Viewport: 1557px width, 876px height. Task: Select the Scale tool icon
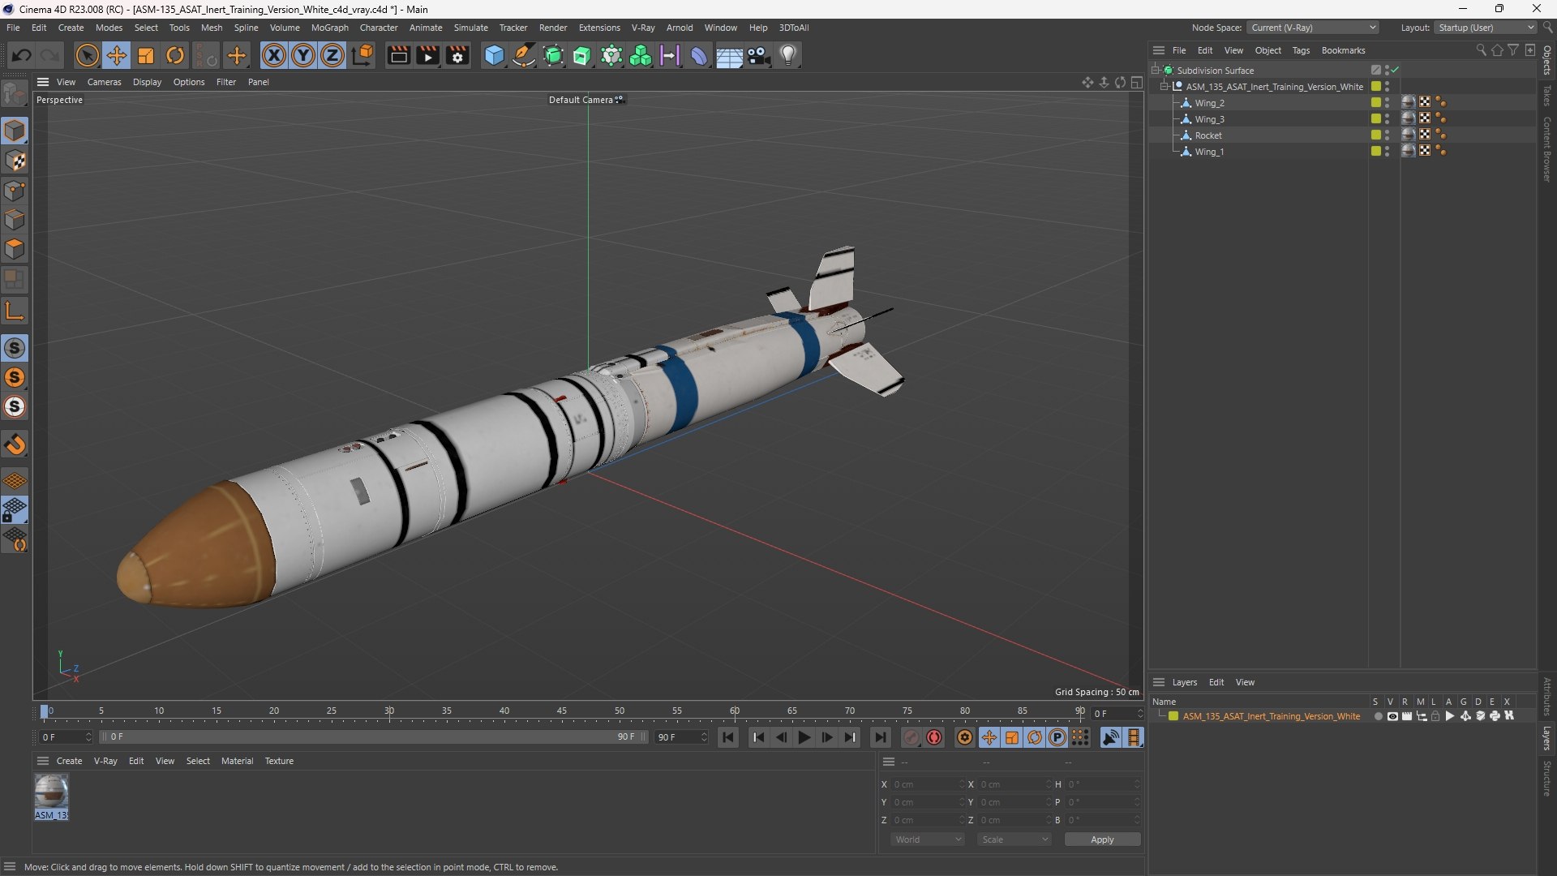pyautogui.click(x=146, y=55)
